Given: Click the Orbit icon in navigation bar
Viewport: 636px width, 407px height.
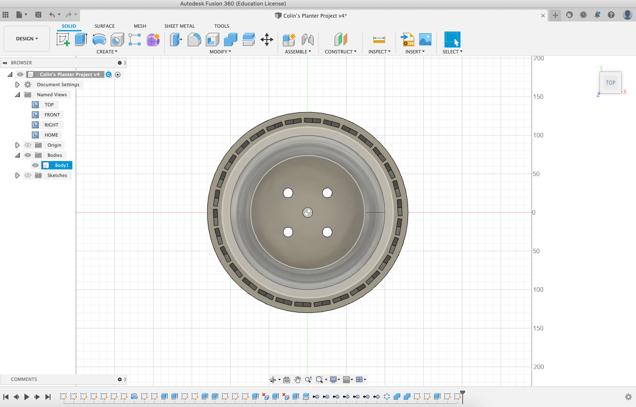Looking at the screenshot, I should [272, 379].
